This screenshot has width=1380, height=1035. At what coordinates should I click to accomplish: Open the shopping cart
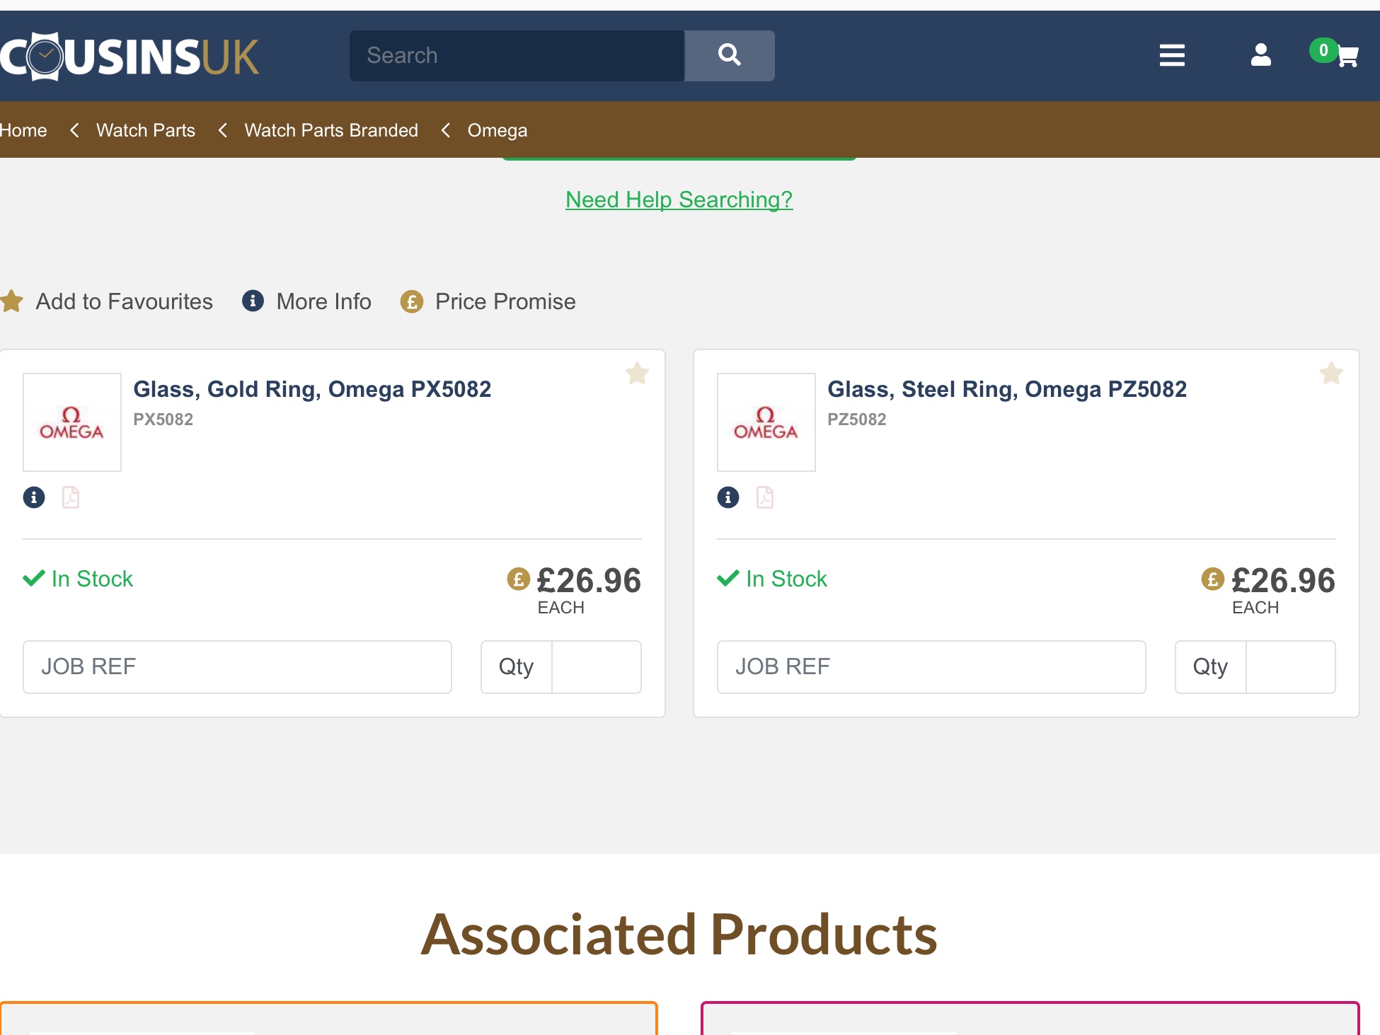pos(1345,55)
